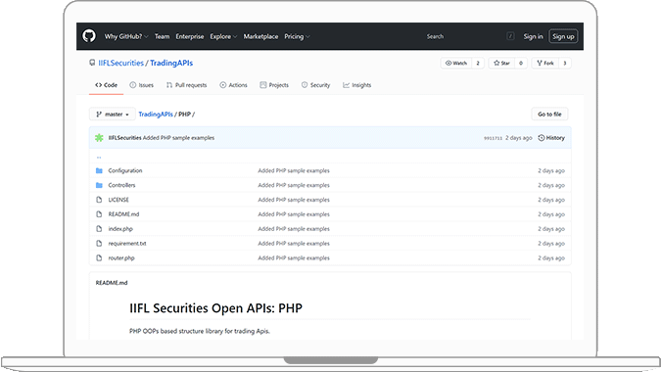Fork the repository
This screenshot has width=661, height=372.
tap(545, 64)
